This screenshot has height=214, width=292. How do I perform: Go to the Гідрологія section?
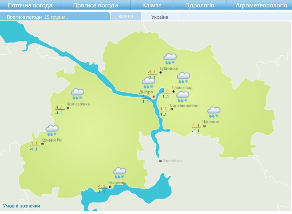pyautogui.click(x=199, y=5)
